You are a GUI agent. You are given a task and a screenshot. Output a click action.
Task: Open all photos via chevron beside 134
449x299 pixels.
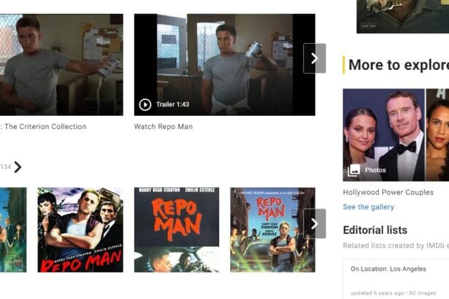(18, 167)
